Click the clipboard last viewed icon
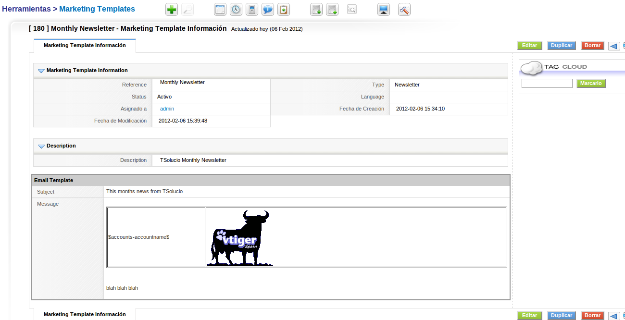 coord(284,10)
